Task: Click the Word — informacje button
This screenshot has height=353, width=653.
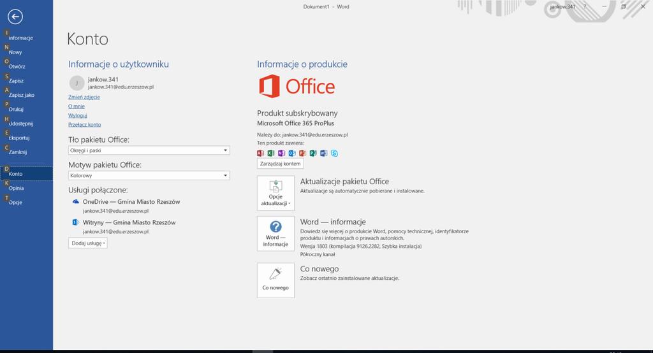Action: (275, 234)
